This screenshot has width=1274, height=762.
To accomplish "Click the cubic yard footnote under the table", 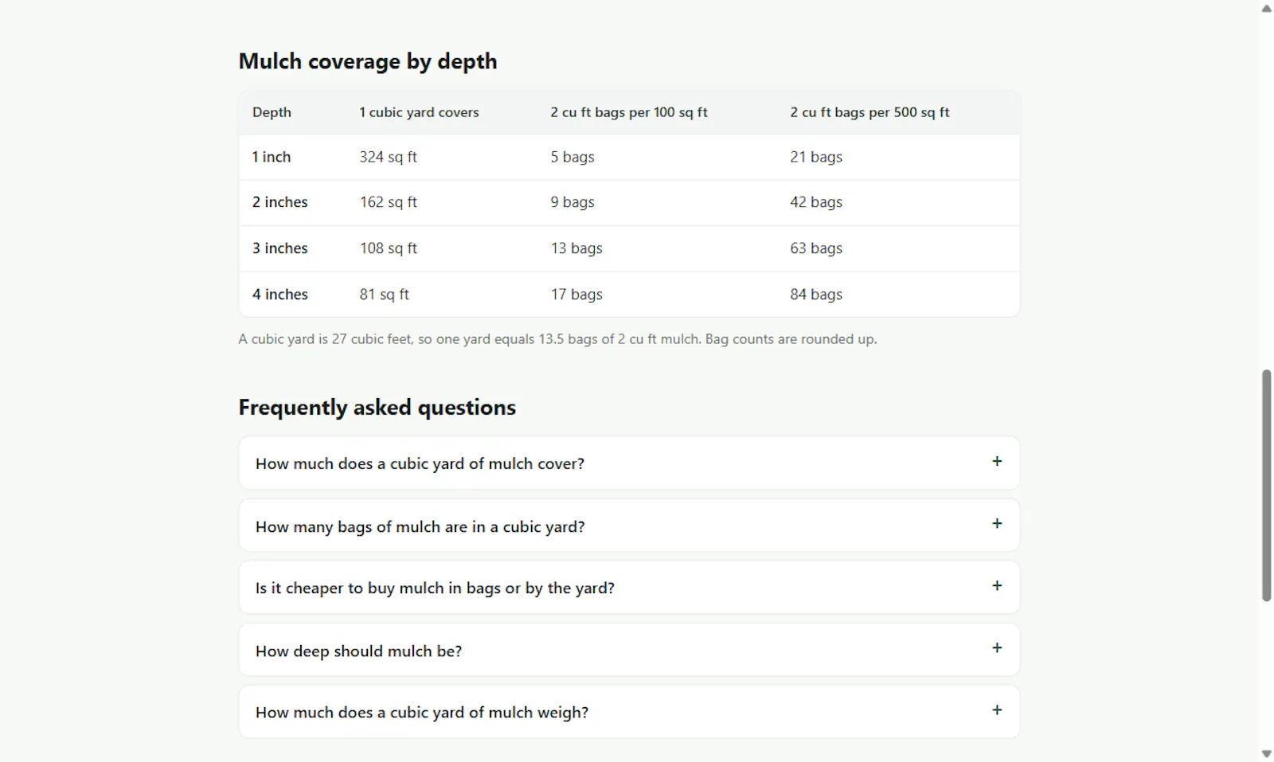I will [x=557, y=339].
